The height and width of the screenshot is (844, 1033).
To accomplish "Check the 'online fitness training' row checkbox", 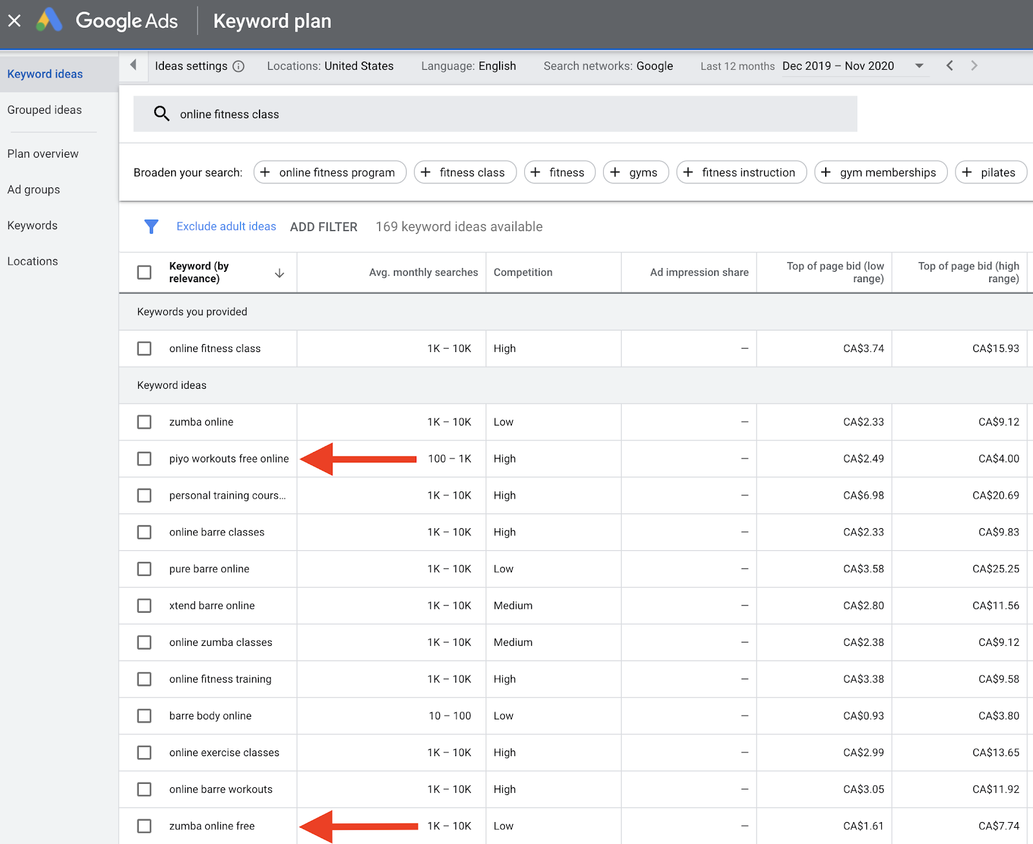I will tap(144, 679).
